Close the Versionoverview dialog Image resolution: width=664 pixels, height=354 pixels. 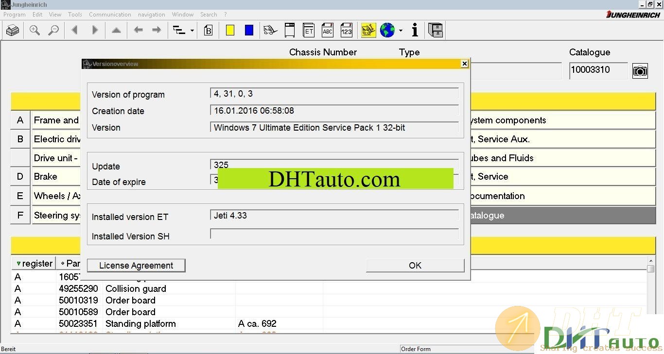464,64
